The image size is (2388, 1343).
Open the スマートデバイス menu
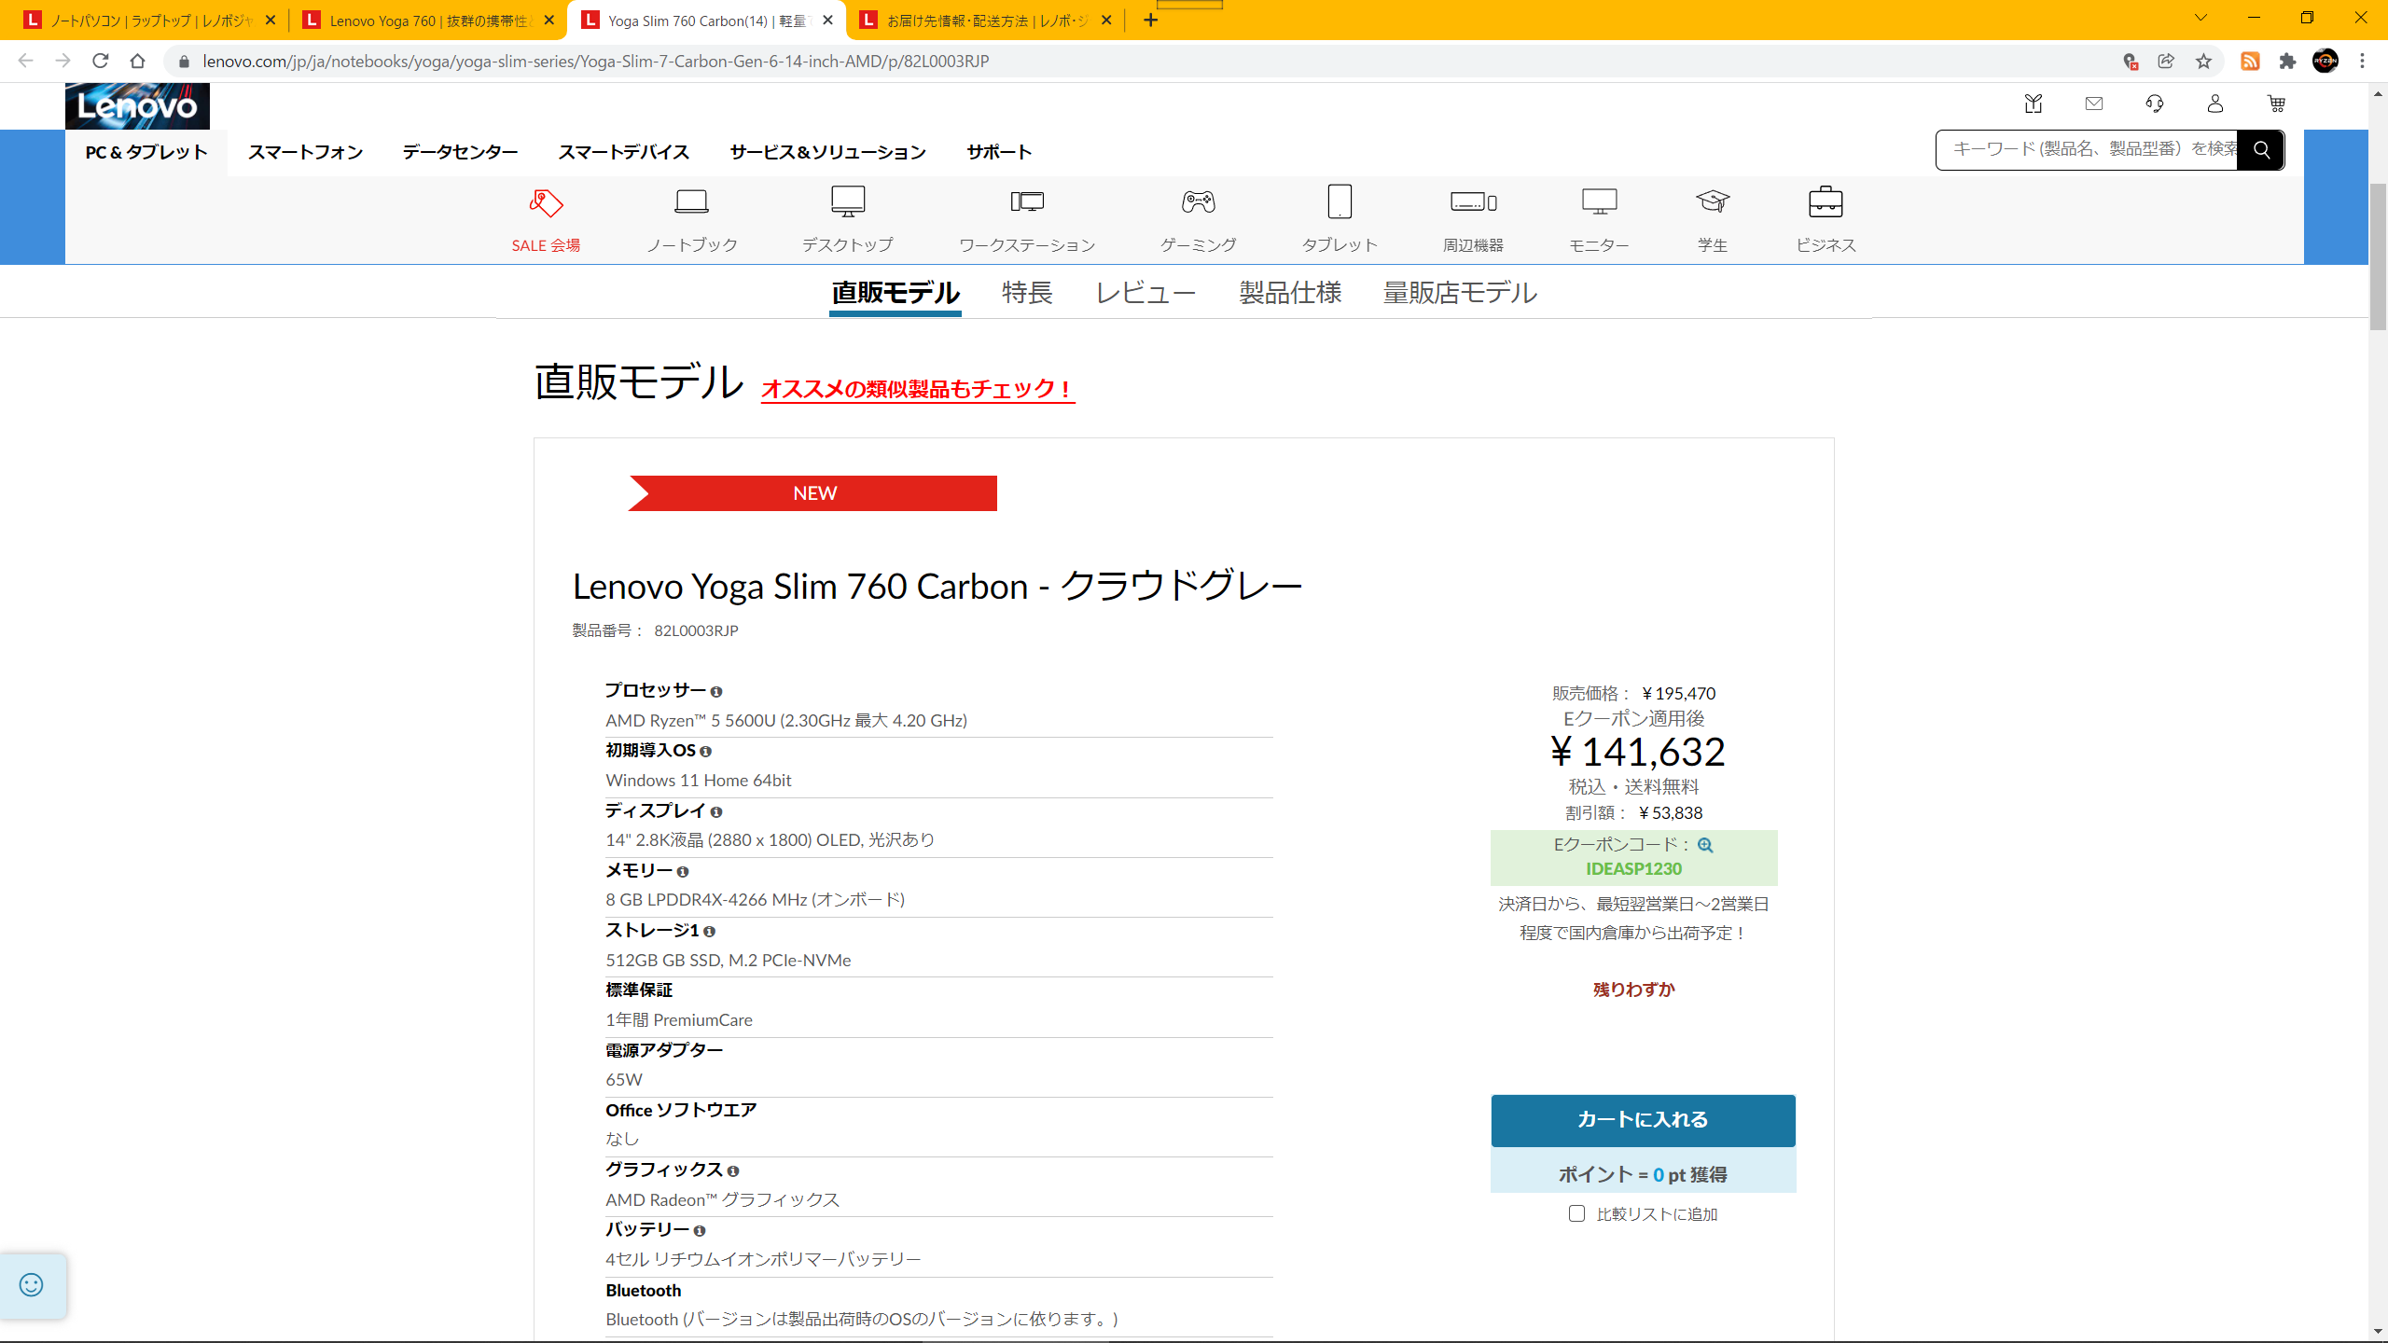click(x=623, y=152)
